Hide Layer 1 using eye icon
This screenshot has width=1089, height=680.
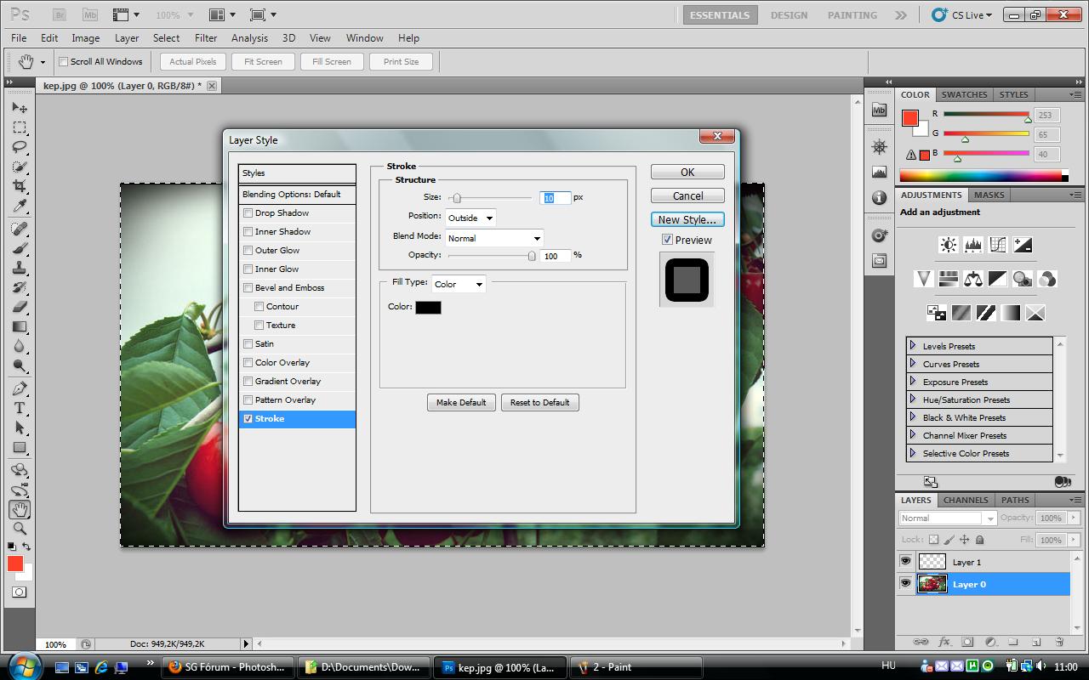(905, 562)
